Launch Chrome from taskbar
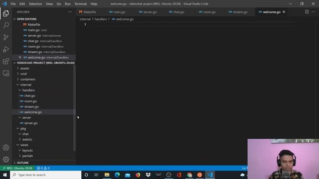Viewport: 319px width, 179px height. [189, 175]
